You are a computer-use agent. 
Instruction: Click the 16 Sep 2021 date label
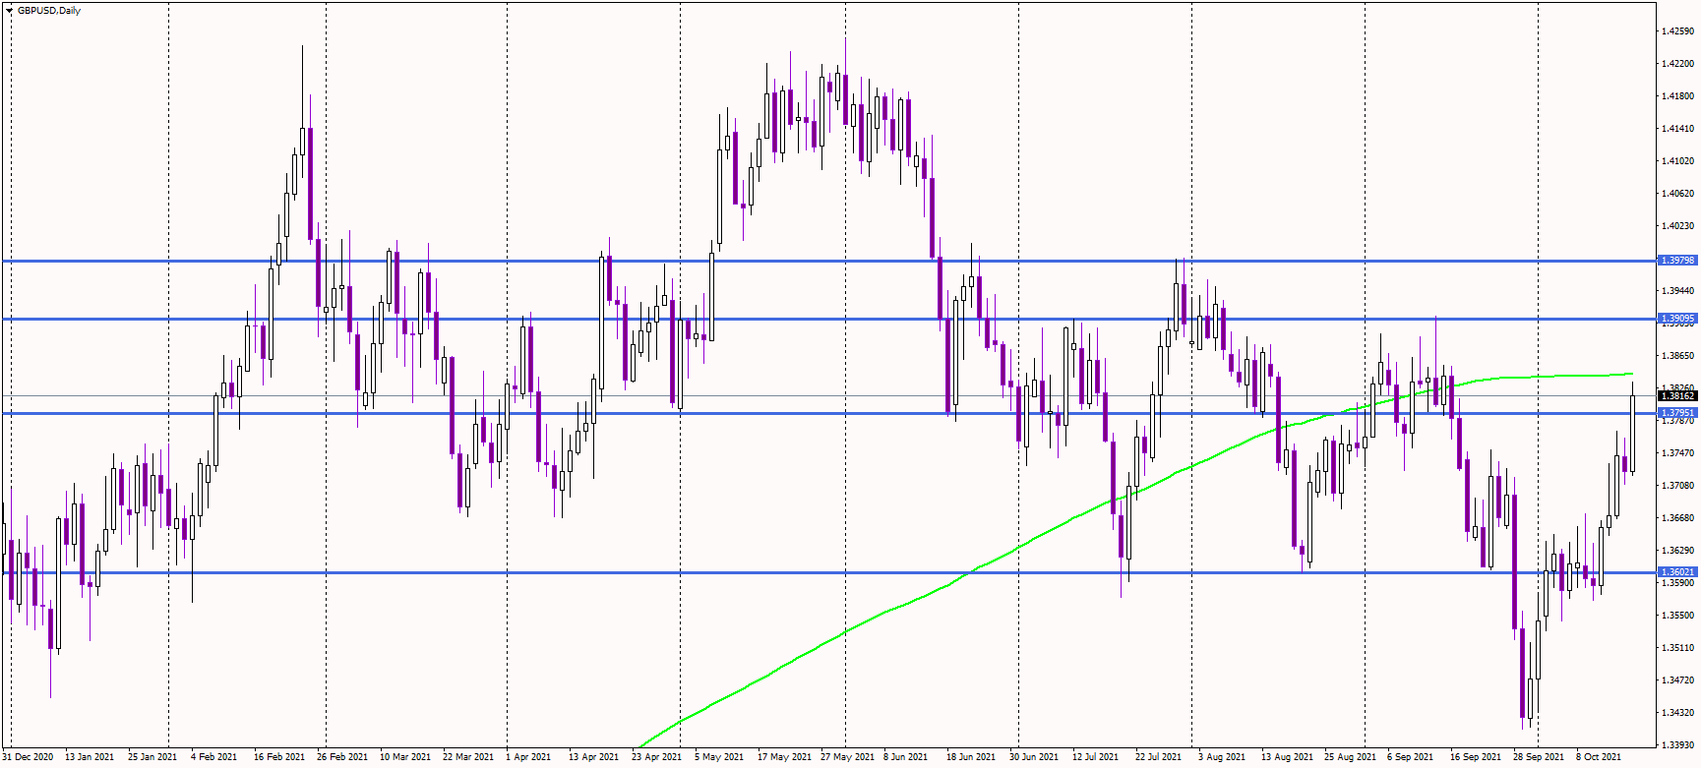tap(1476, 757)
